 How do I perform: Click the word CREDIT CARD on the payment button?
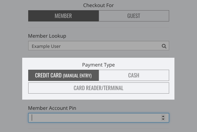(x=48, y=75)
